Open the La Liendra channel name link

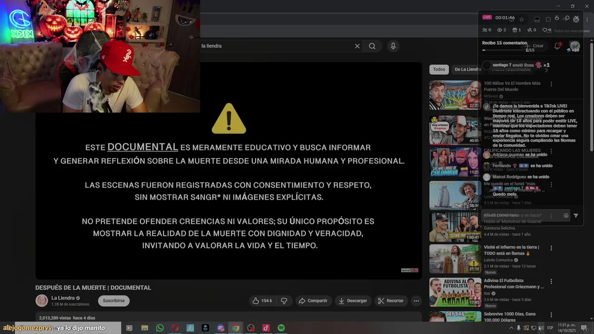63,298
